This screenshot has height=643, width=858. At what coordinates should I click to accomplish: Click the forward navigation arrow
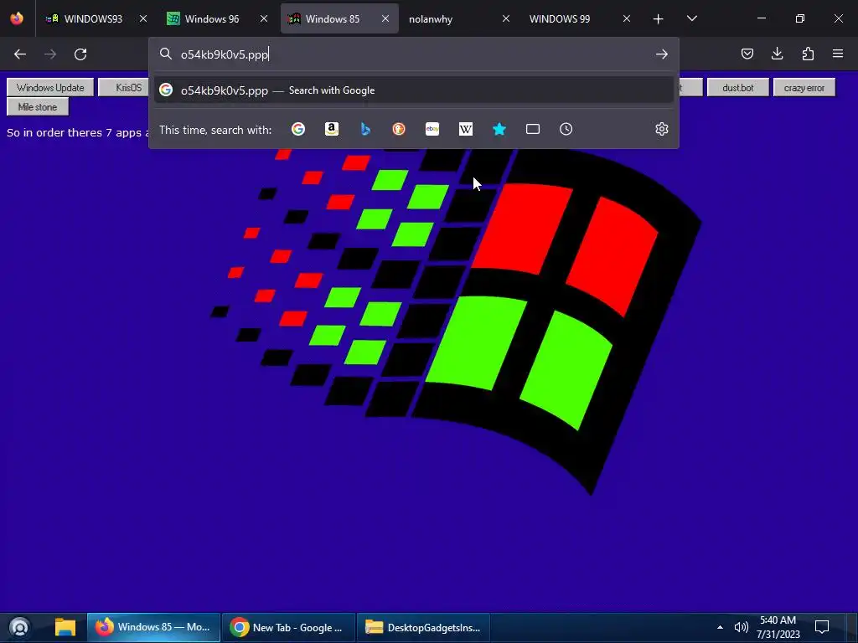tap(50, 54)
